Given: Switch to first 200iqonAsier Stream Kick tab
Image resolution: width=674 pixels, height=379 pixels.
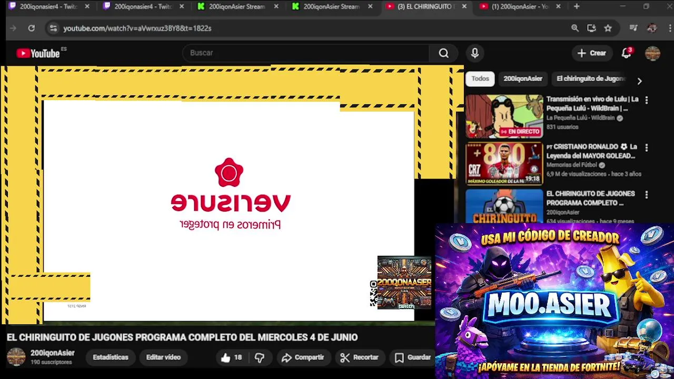Looking at the screenshot, I should (x=238, y=7).
